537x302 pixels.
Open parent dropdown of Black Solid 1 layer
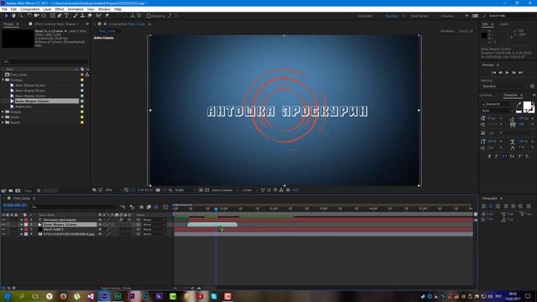(154, 229)
